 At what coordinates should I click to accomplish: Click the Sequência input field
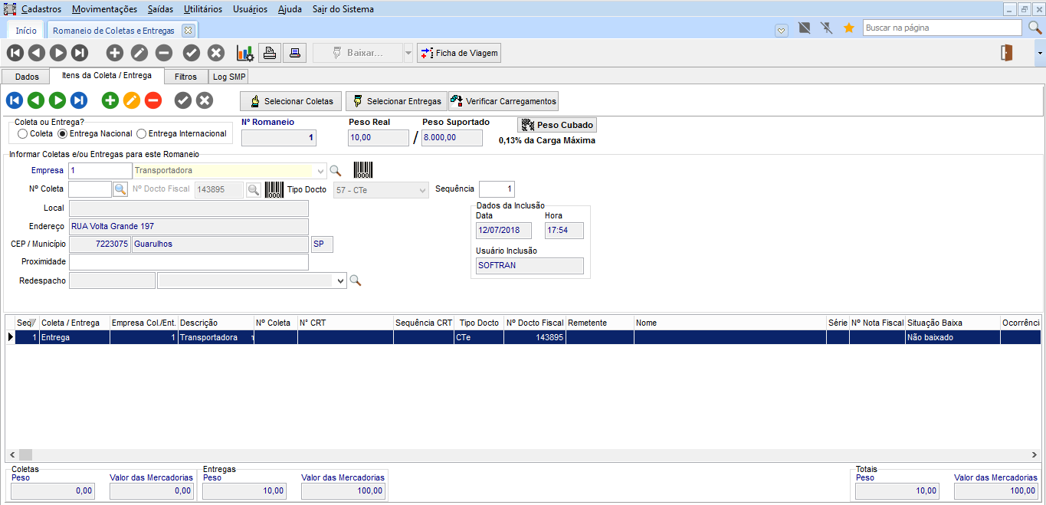(497, 189)
